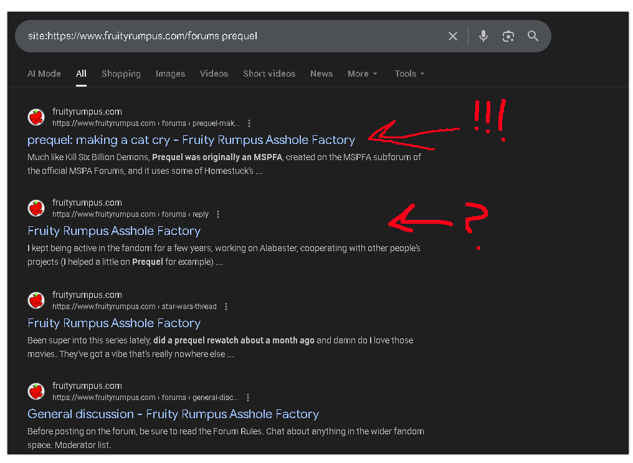This screenshot has width=633, height=463.
Task: Click fruityrumpus.com name above General discussion
Action: click(87, 386)
